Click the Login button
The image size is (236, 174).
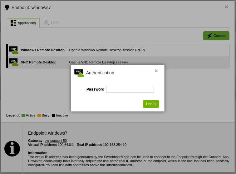tap(151, 104)
